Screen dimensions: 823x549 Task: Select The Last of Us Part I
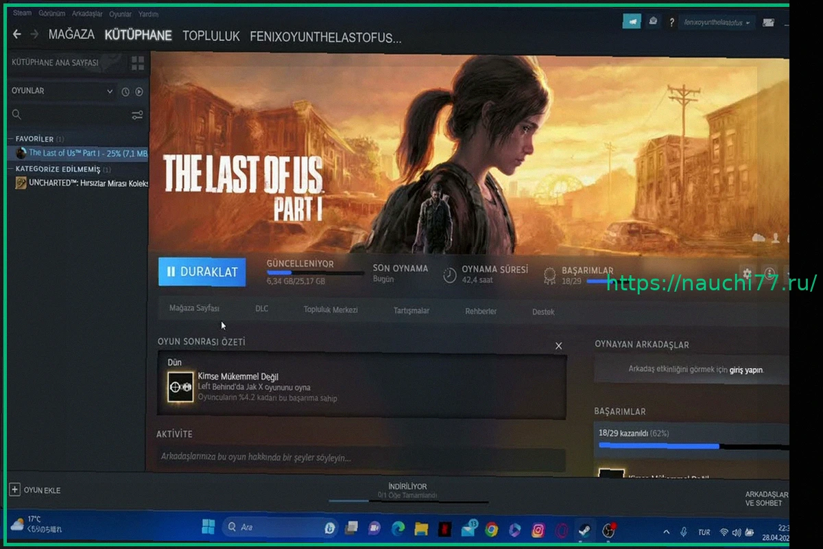(x=80, y=153)
